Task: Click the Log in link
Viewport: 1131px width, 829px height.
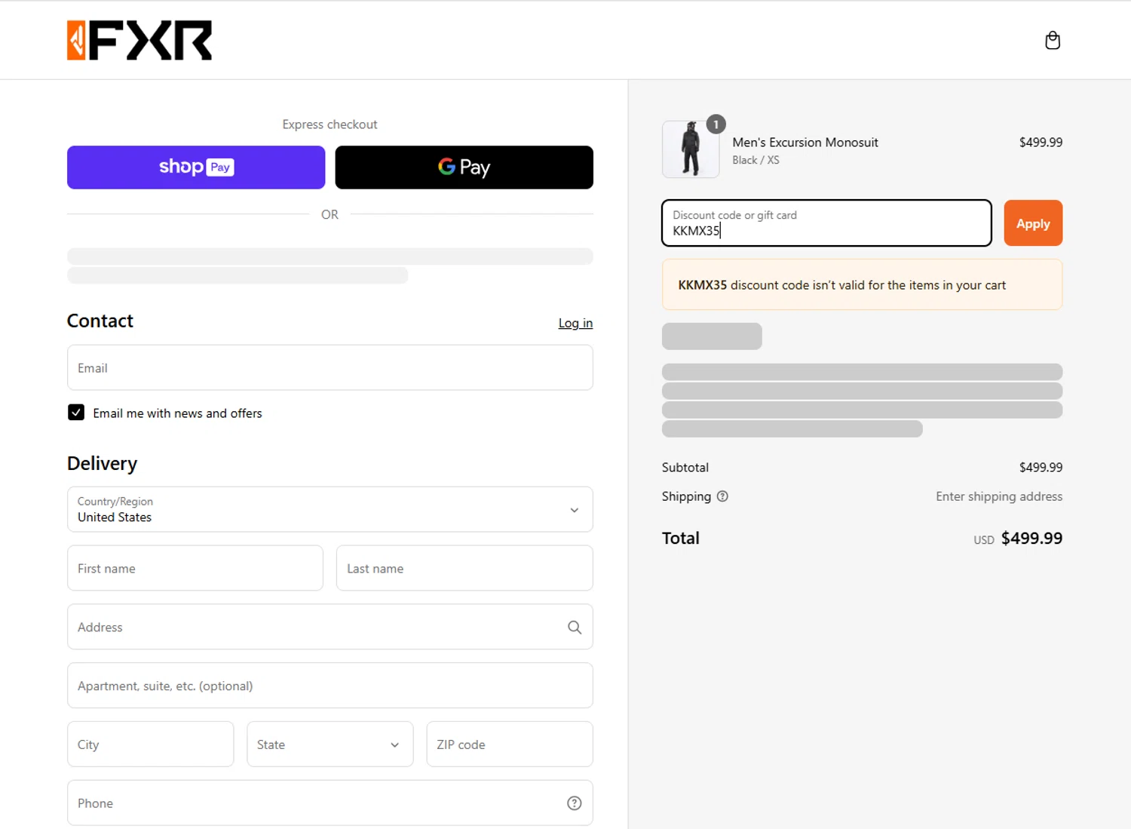Action: tap(575, 323)
